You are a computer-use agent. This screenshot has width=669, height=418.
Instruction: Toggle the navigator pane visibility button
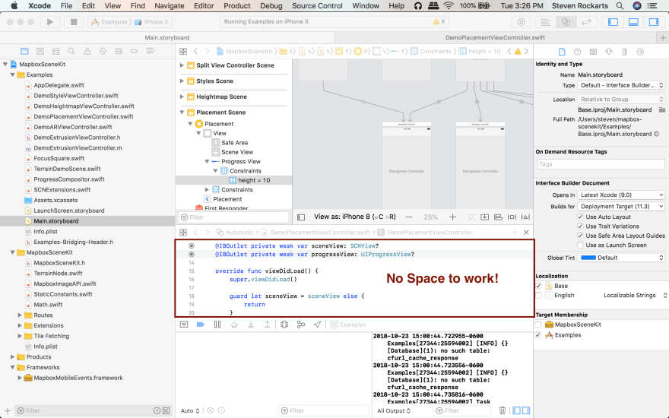coord(613,22)
